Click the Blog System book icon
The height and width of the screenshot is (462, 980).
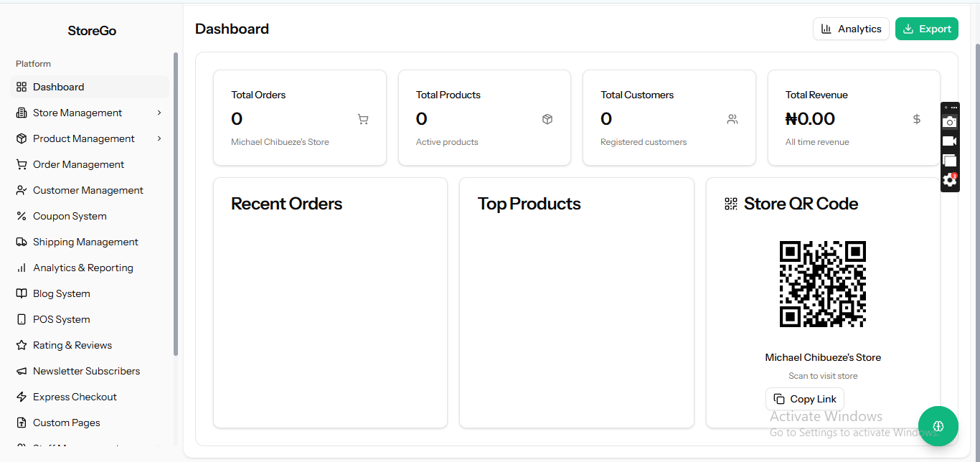(22, 293)
